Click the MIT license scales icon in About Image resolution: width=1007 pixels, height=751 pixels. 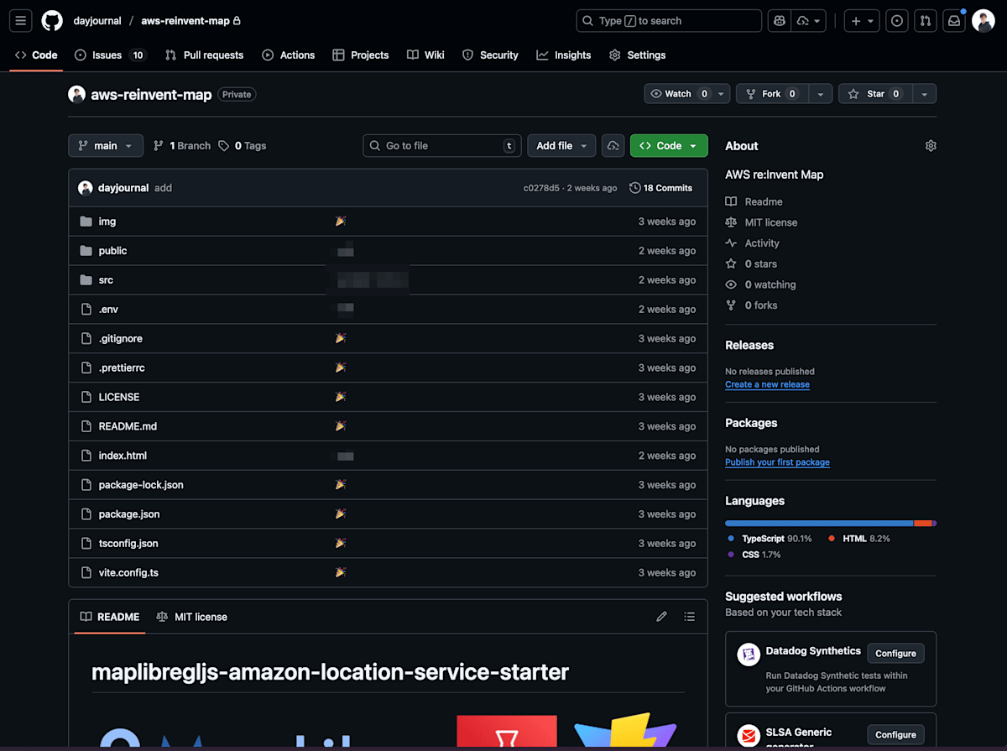(731, 222)
